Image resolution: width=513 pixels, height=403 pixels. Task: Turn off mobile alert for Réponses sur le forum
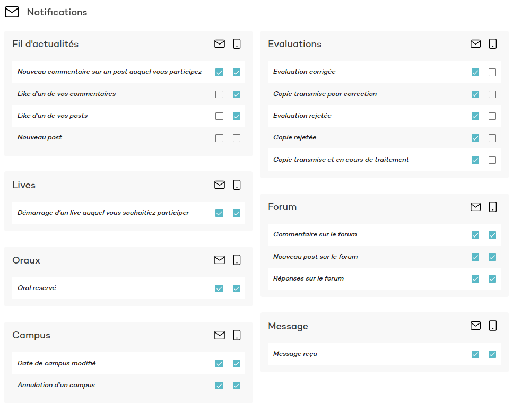pos(492,279)
